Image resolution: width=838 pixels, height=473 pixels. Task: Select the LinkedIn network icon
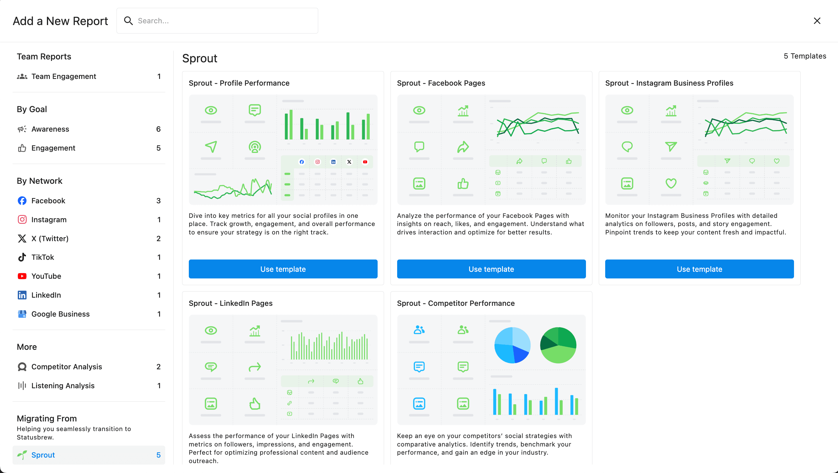(22, 295)
